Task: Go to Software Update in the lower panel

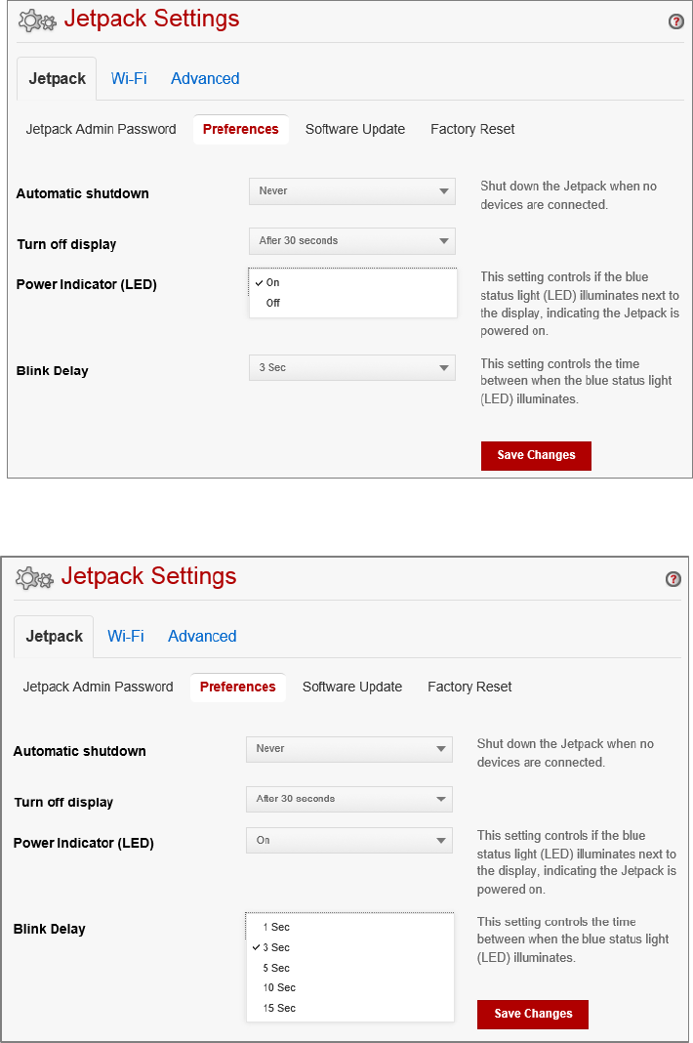Action: 352,688
